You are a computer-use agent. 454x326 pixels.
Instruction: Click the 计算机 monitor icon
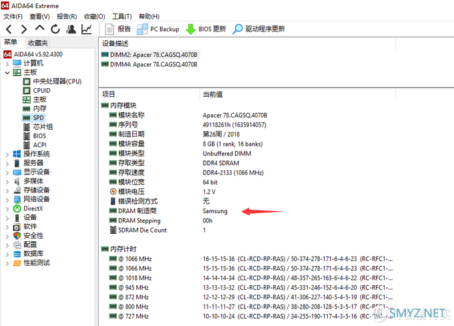[x=17, y=63]
